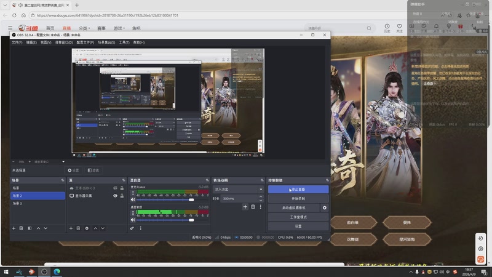
Task: Add a new source in Sources panel
Action: pos(71,228)
